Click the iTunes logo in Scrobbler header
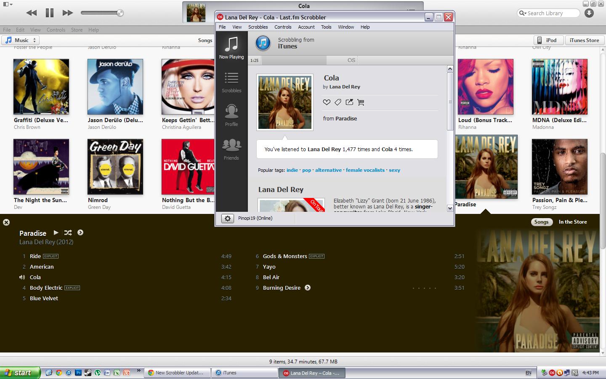606x379 pixels. coord(263,43)
